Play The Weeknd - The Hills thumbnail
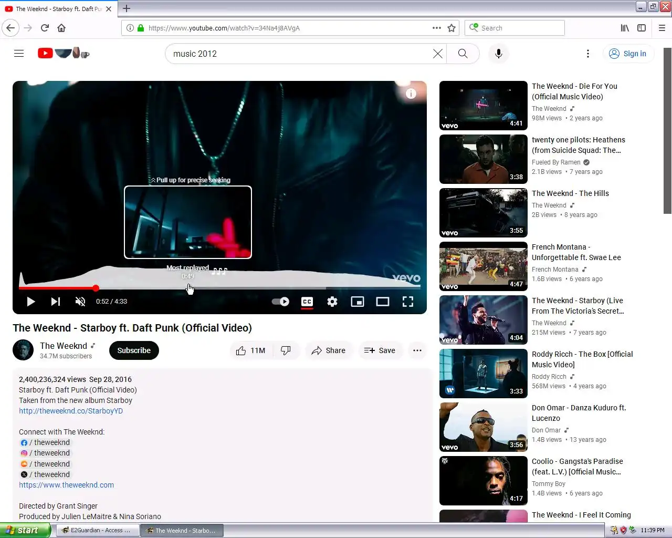This screenshot has width=672, height=538. pyautogui.click(x=484, y=213)
